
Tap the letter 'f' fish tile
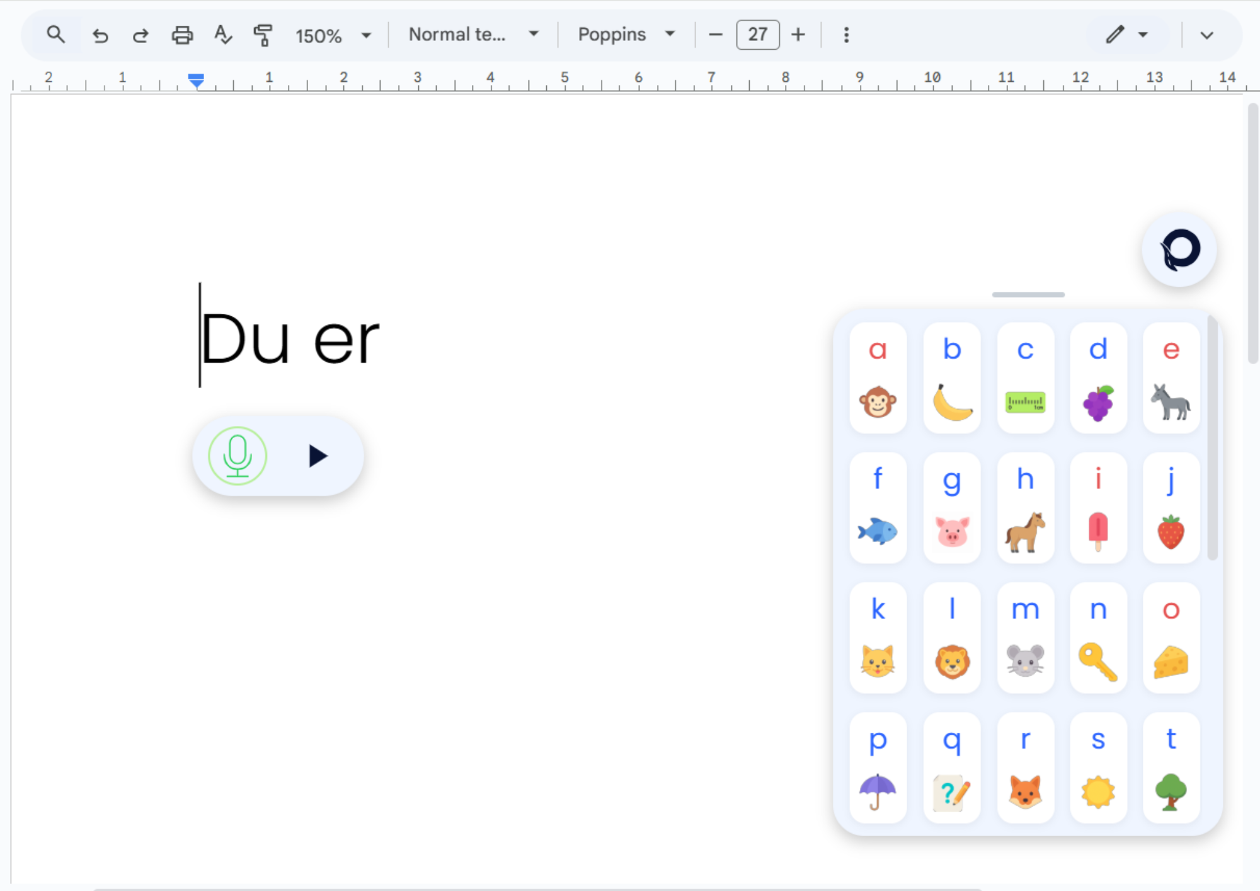878,509
